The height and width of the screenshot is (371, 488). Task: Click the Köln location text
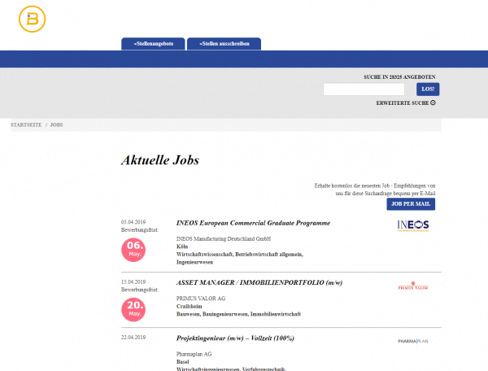pos(182,247)
